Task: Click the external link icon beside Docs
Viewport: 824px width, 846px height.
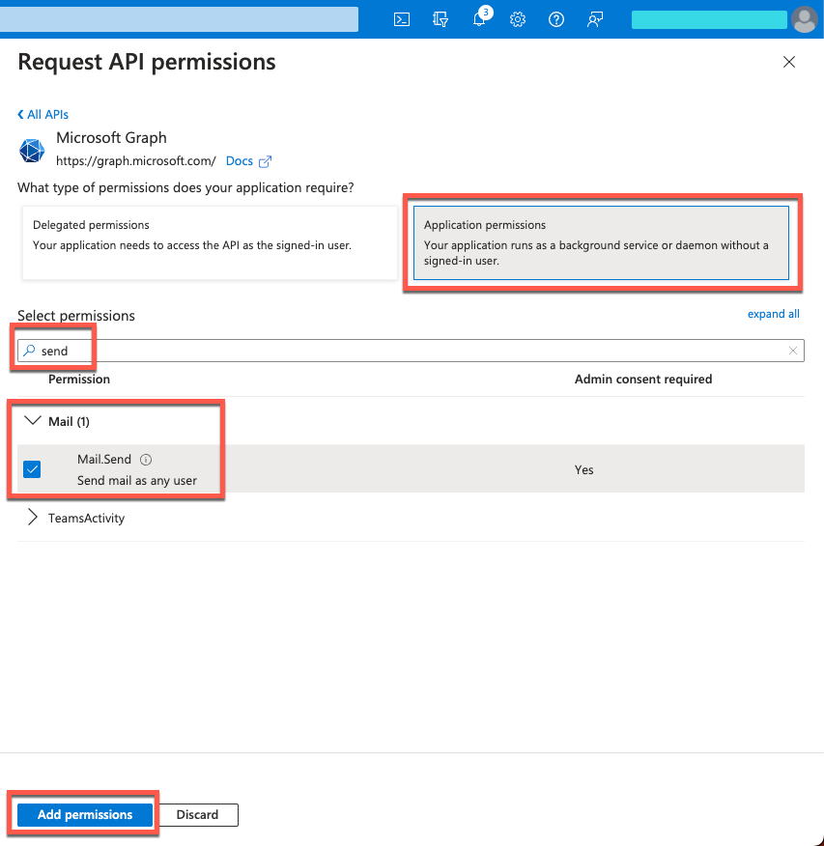Action: point(267,161)
